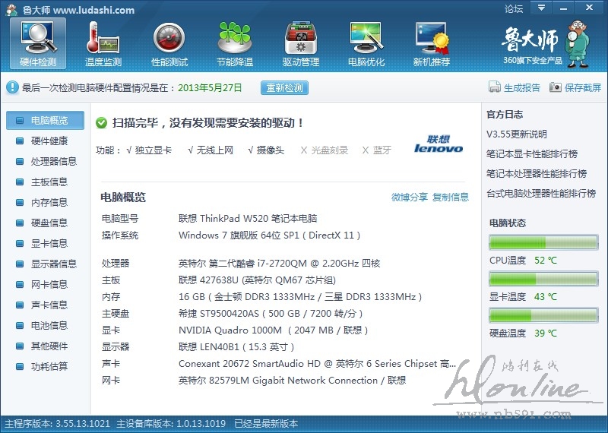Open 节能降温 clover icon

[235, 43]
